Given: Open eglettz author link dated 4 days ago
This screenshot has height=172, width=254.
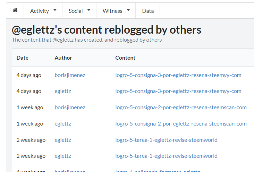Looking at the screenshot, I should click(x=63, y=91).
